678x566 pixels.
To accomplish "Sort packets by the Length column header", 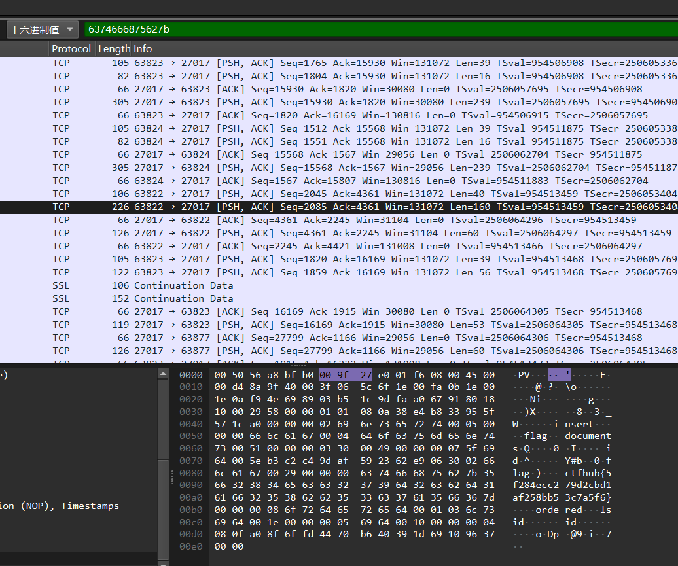I will point(114,49).
